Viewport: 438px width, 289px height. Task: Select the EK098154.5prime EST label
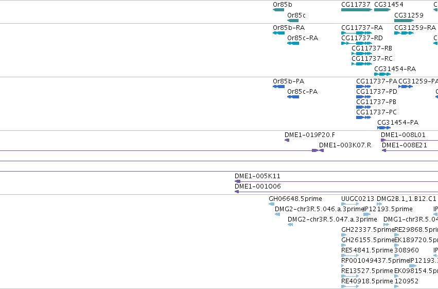pyautogui.click(x=416, y=271)
